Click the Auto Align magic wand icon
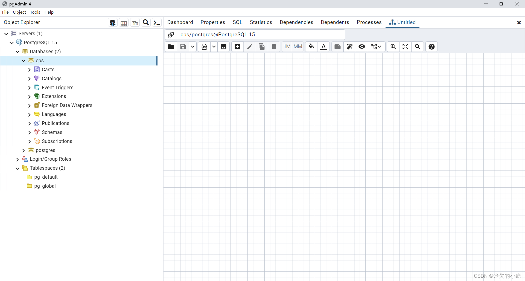The height and width of the screenshot is (281, 525). (350, 47)
